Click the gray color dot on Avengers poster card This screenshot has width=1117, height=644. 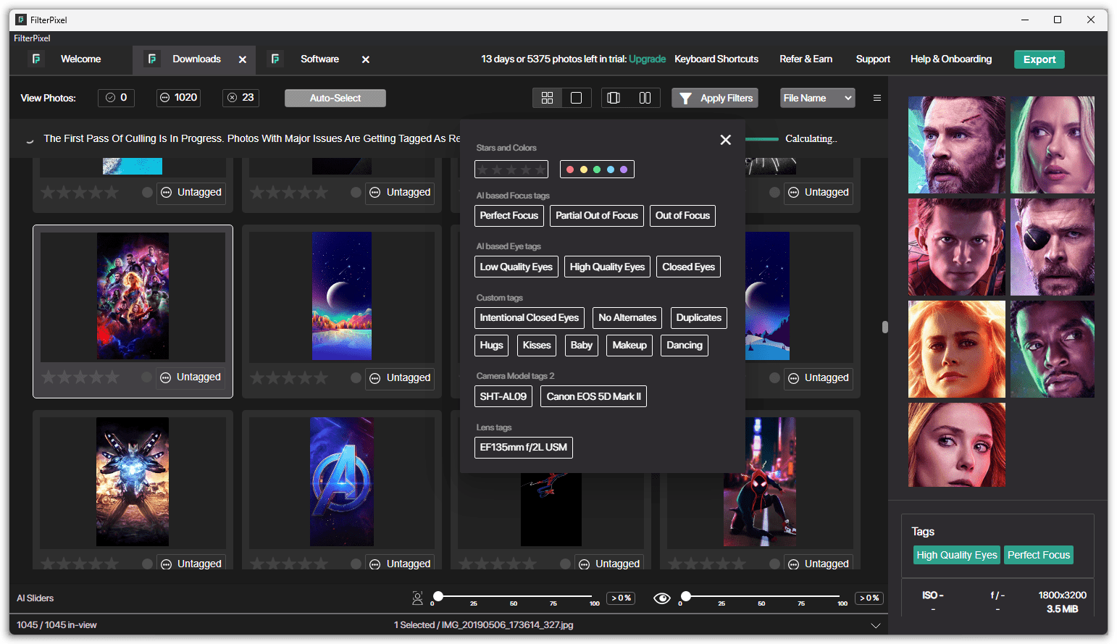(x=147, y=377)
